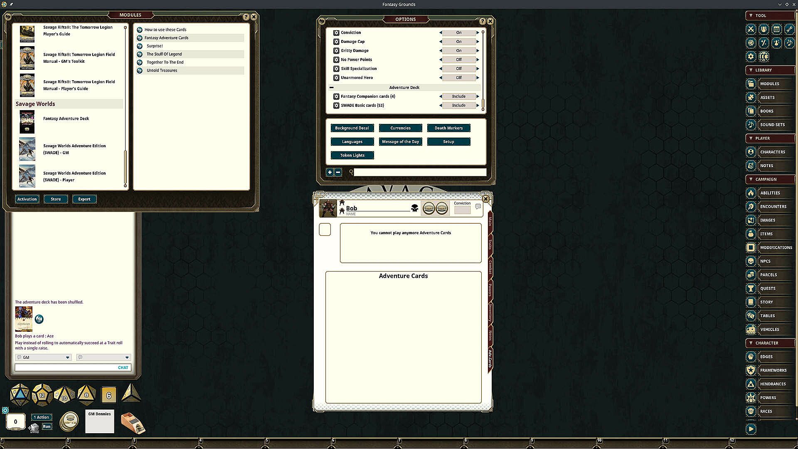Click the Options search input field
This screenshot has width=798, height=449.
pyautogui.click(x=420, y=172)
